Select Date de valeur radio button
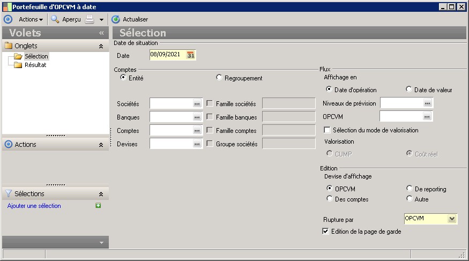This screenshot has width=469, height=261. pos(408,89)
